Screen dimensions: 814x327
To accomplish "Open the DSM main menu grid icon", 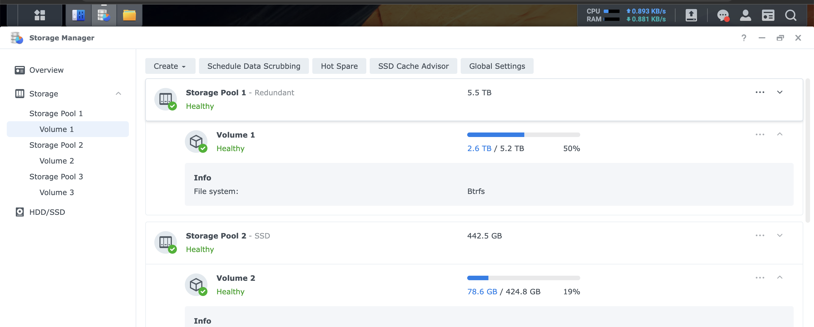I will click(x=40, y=15).
